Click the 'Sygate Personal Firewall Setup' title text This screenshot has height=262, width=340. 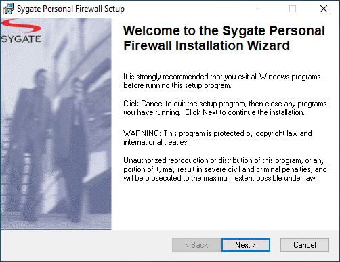coord(70,9)
